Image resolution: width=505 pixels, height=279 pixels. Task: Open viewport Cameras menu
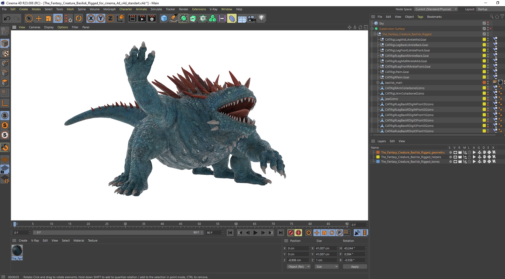pos(35,27)
